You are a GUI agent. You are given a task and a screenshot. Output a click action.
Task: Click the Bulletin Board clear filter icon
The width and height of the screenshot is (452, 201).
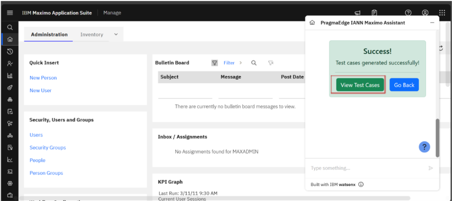271,63
